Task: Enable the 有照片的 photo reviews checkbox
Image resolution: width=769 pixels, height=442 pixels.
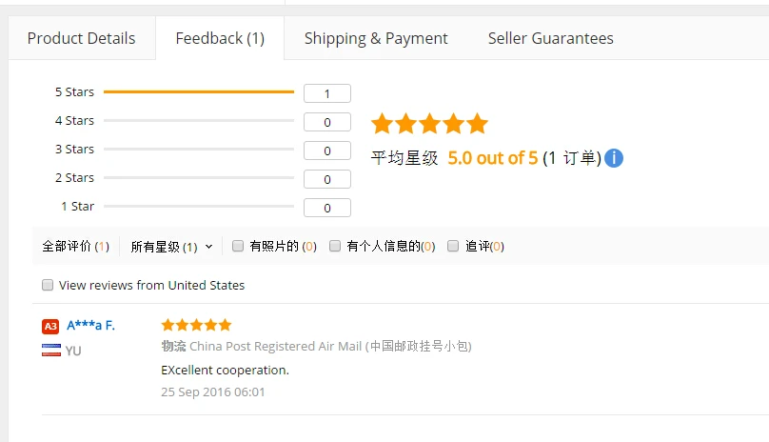Action: click(x=238, y=246)
